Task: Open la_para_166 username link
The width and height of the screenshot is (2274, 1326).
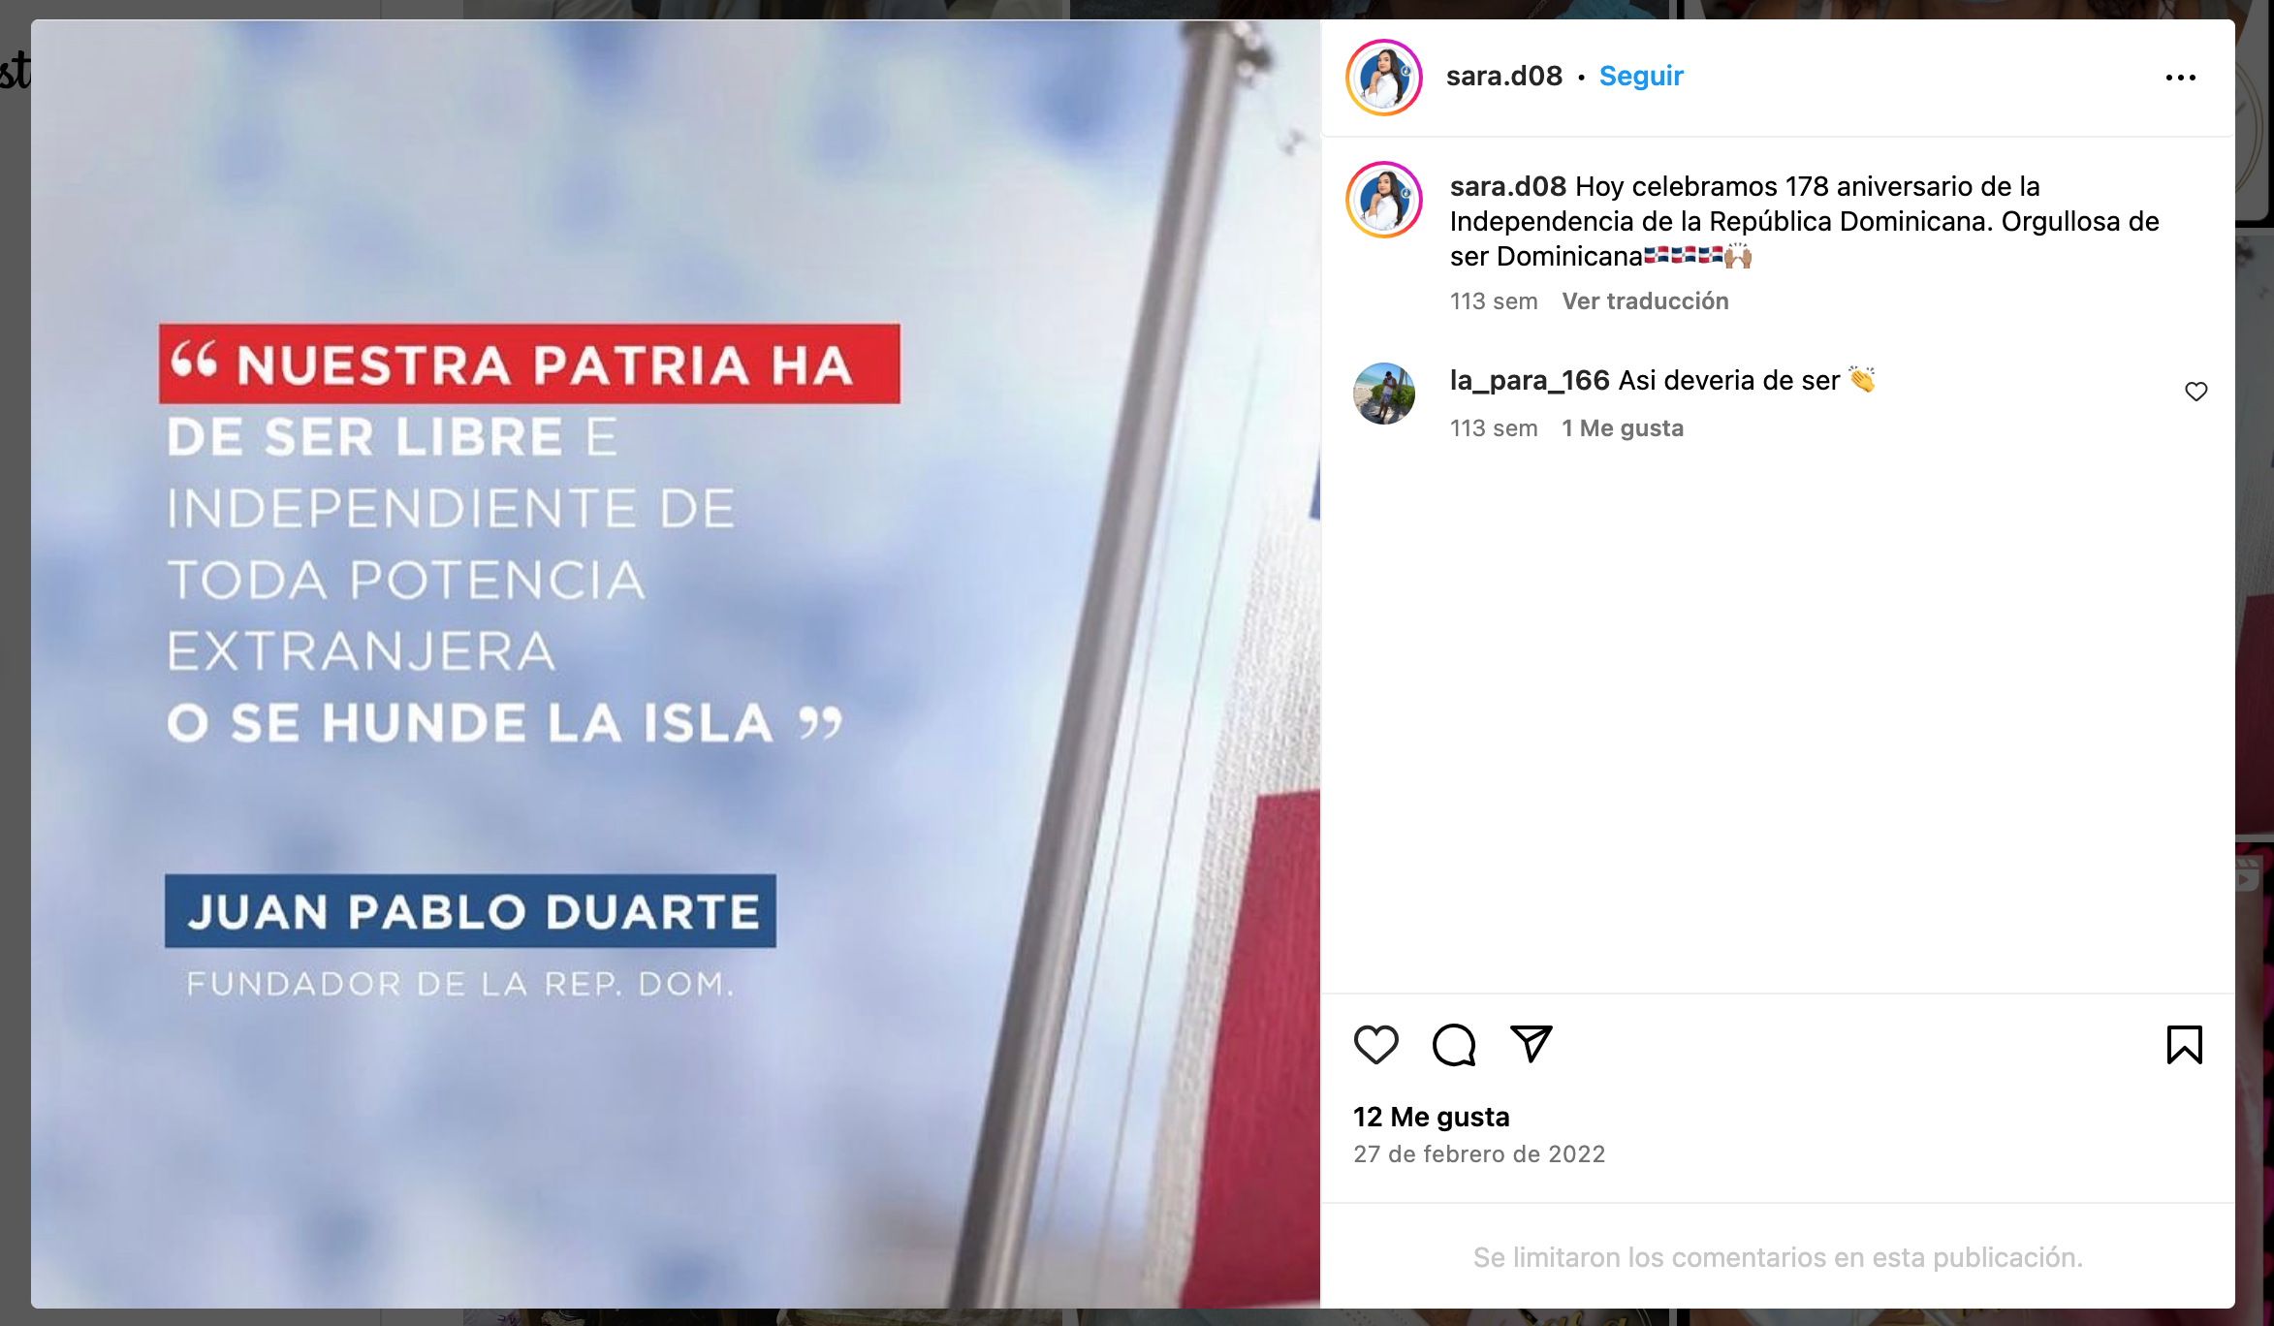Action: (x=1529, y=381)
